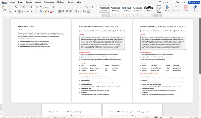Toggle bold formatting
This screenshot has height=118, width=201.
(x=16, y=11)
